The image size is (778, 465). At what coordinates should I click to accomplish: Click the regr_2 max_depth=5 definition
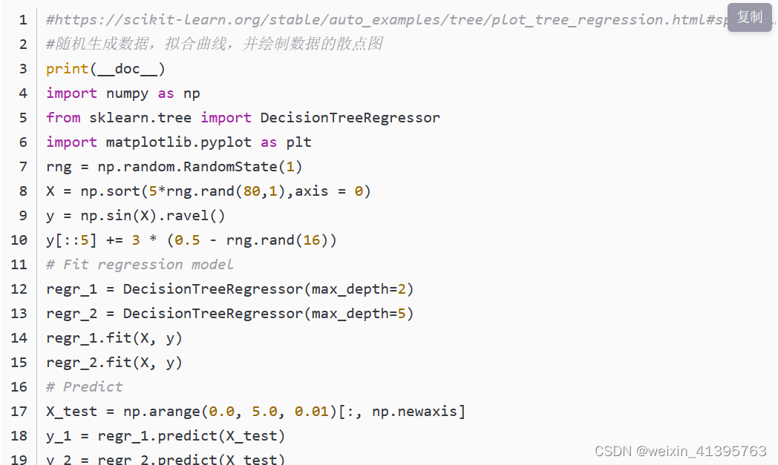(x=229, y=313)
